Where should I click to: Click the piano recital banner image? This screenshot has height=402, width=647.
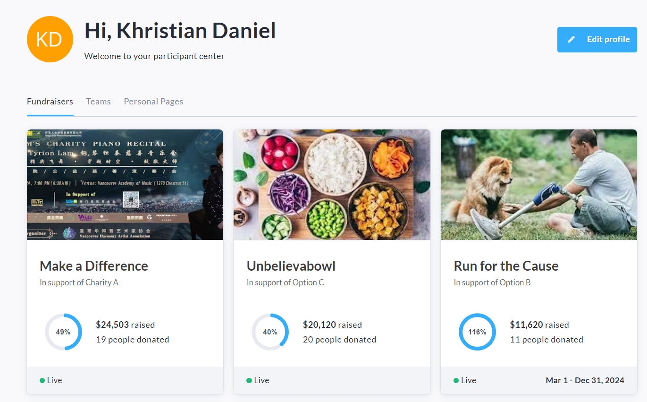pos(125,185)
